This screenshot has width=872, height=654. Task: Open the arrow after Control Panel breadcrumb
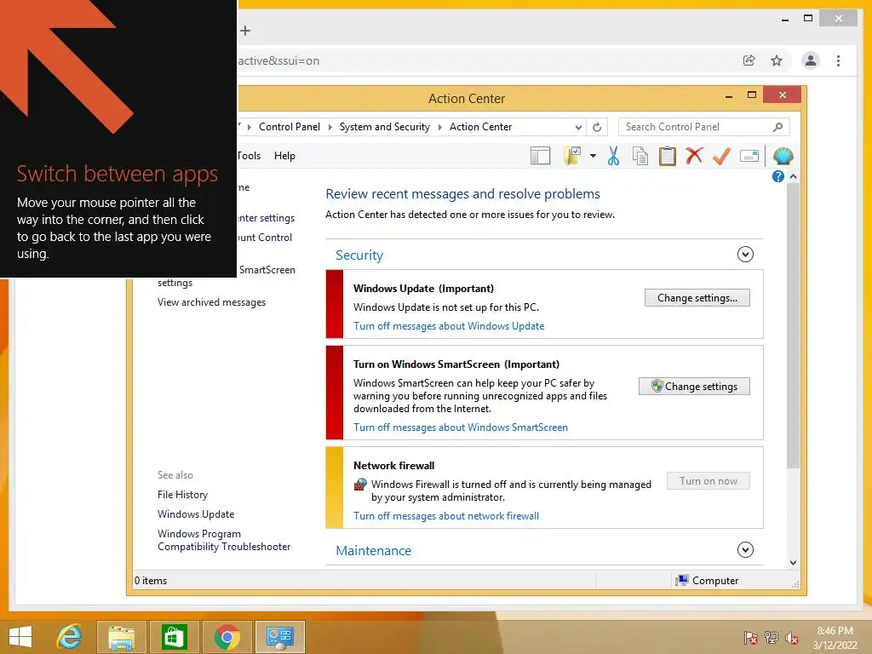[330, 128]
